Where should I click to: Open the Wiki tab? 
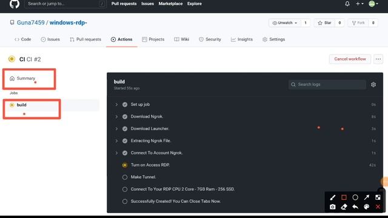(x=182, y=39)
